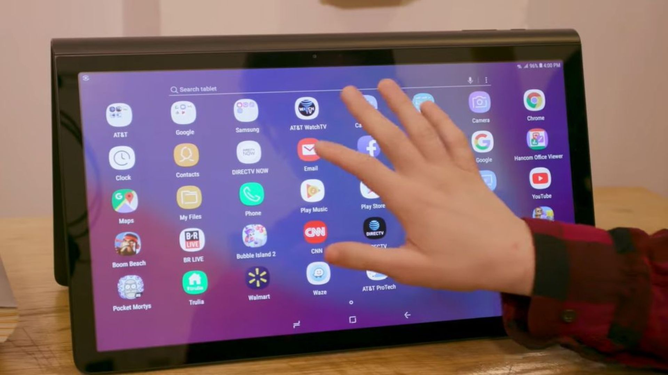Viewport: 668px width, 375px height.
Task: Open the AT&T WatchTV app
Action: coord(308,111)
